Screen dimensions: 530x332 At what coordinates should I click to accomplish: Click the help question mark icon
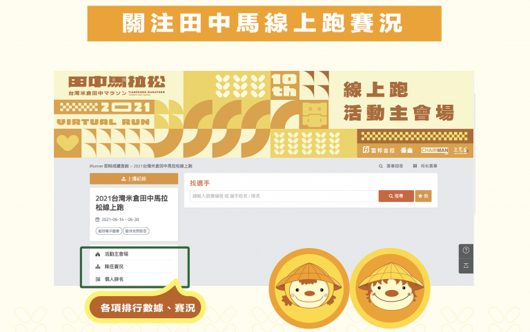pos(466,250)
